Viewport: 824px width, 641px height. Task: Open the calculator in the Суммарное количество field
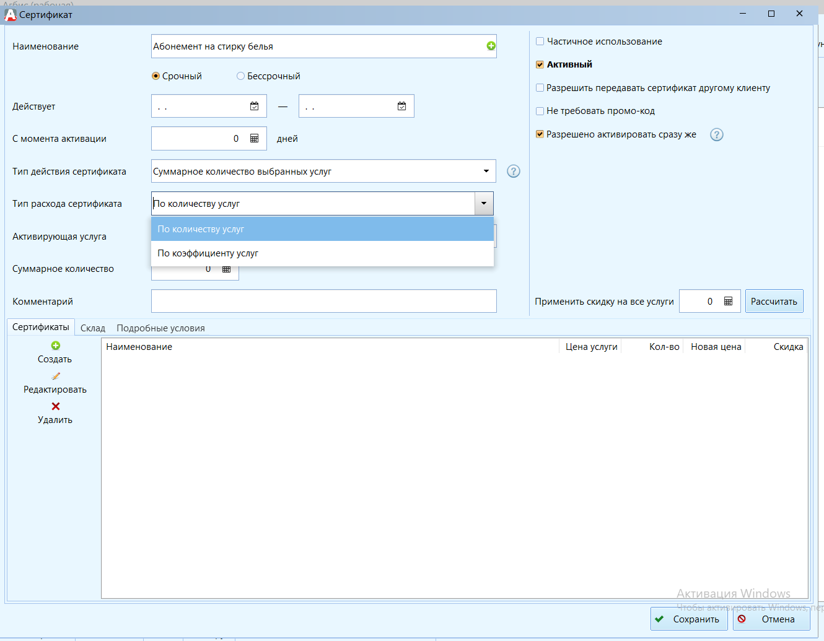click(226, 269)
